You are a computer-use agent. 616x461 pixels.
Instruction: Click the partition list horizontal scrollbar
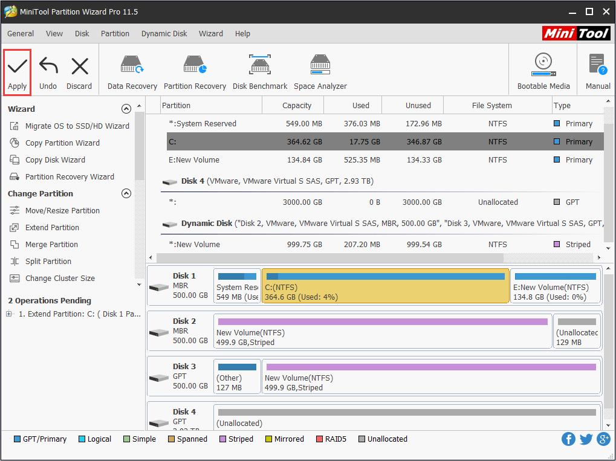330,257
